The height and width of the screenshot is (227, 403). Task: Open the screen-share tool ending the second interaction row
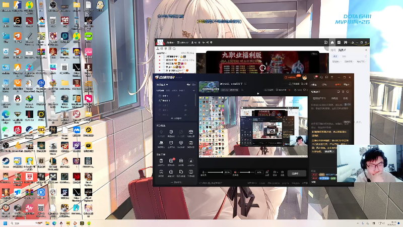pos(191,144)
